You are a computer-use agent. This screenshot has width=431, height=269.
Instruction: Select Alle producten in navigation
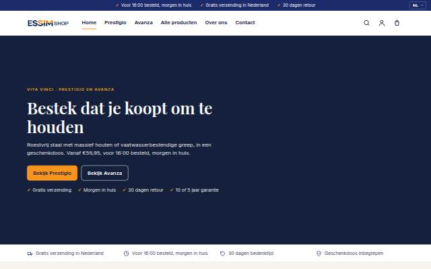pyautogui.click(x=178, y=23)
